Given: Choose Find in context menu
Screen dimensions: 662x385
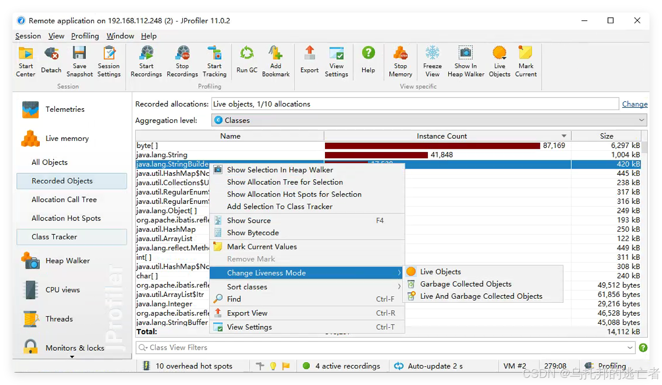Looking at the screenshot, I should [307, 299].
